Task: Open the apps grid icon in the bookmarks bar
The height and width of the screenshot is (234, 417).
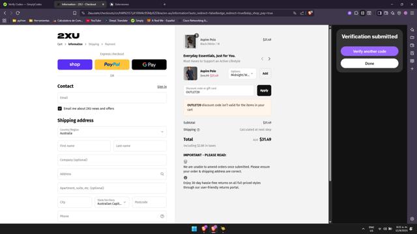Action: (x=5, y=20)
